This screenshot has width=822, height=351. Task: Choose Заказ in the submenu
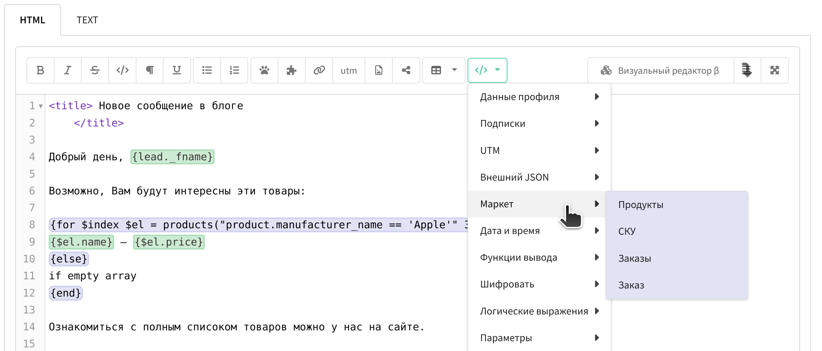[x=677, y=285]
